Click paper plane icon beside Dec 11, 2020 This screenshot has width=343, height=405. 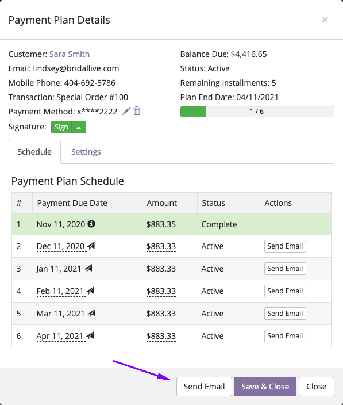(91, 246)
